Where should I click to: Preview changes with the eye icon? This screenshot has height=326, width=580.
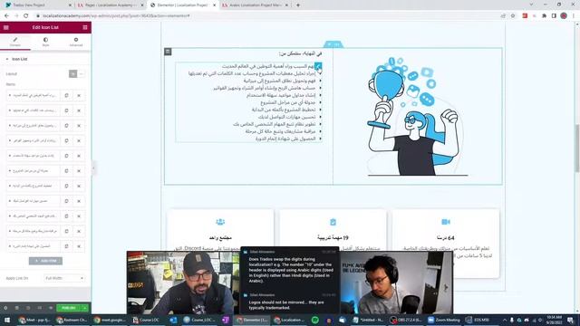[51, 308]
